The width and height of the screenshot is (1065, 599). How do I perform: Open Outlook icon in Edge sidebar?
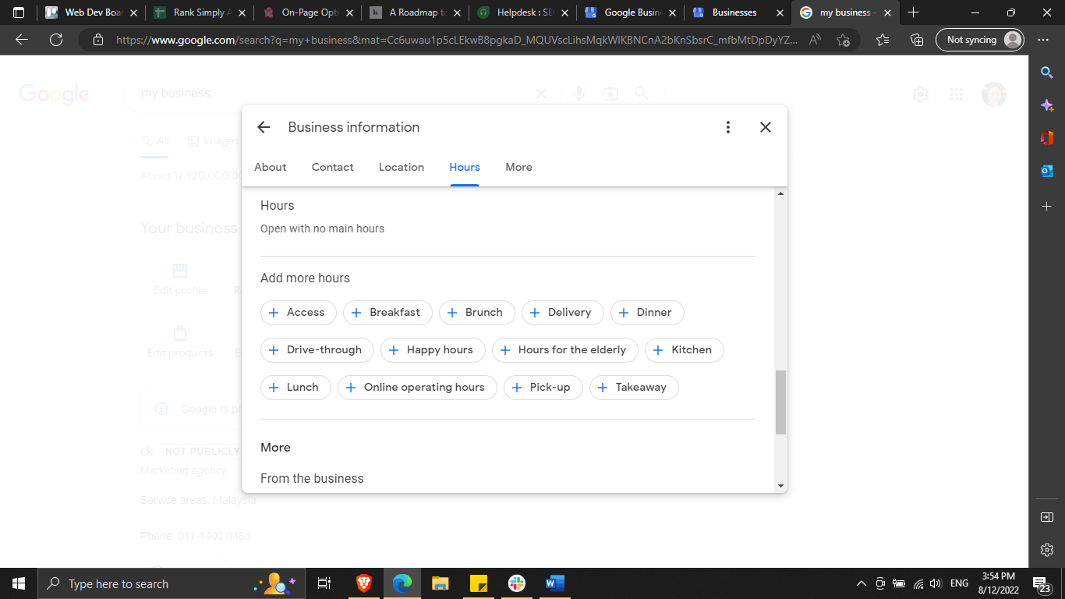pyautogui.click(x=1047, y=171)
